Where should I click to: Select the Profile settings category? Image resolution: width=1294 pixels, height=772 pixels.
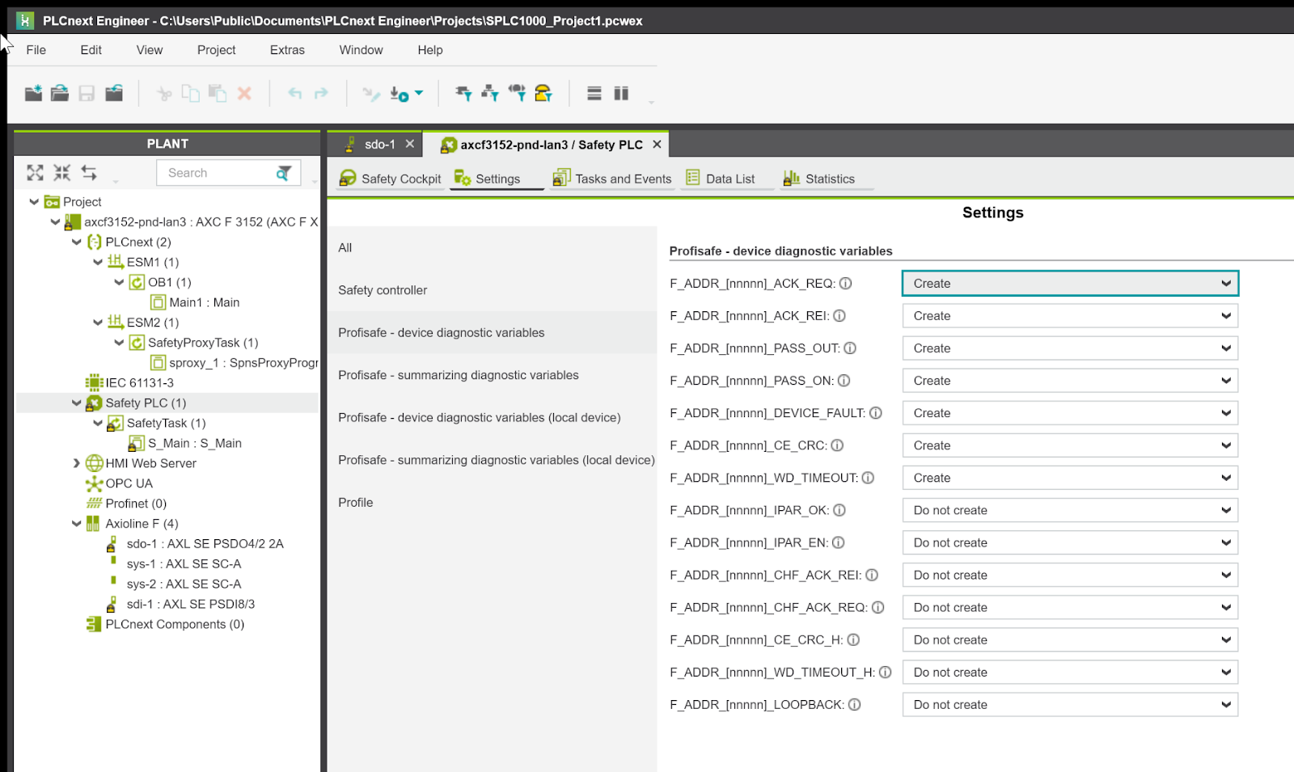(x=493, y=502)
